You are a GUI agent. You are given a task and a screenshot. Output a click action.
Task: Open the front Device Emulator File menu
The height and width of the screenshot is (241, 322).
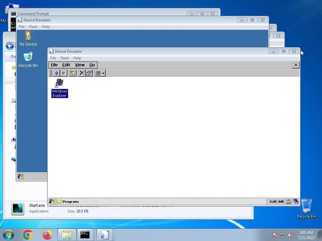(x=53, y=58)
